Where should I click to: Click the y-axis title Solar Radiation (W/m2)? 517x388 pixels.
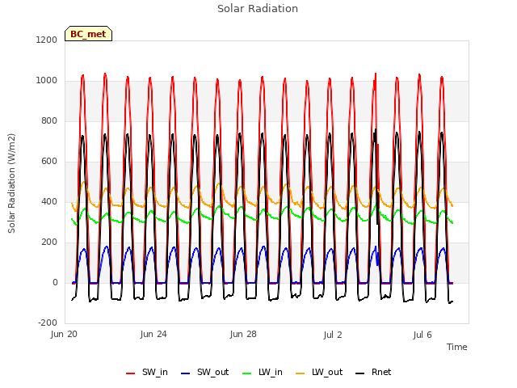(x=11, y=183)
